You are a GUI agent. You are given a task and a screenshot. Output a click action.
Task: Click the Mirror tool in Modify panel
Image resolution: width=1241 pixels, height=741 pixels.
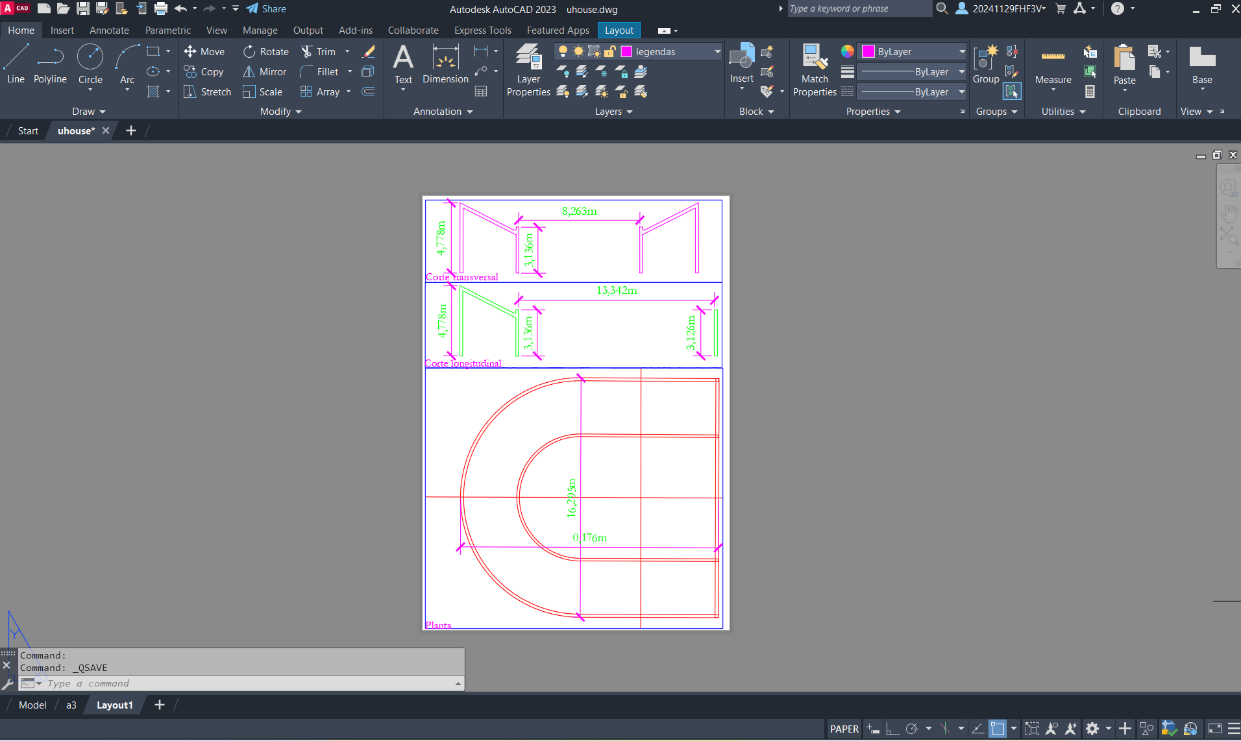pyautogui.click(x=265, y=72)
